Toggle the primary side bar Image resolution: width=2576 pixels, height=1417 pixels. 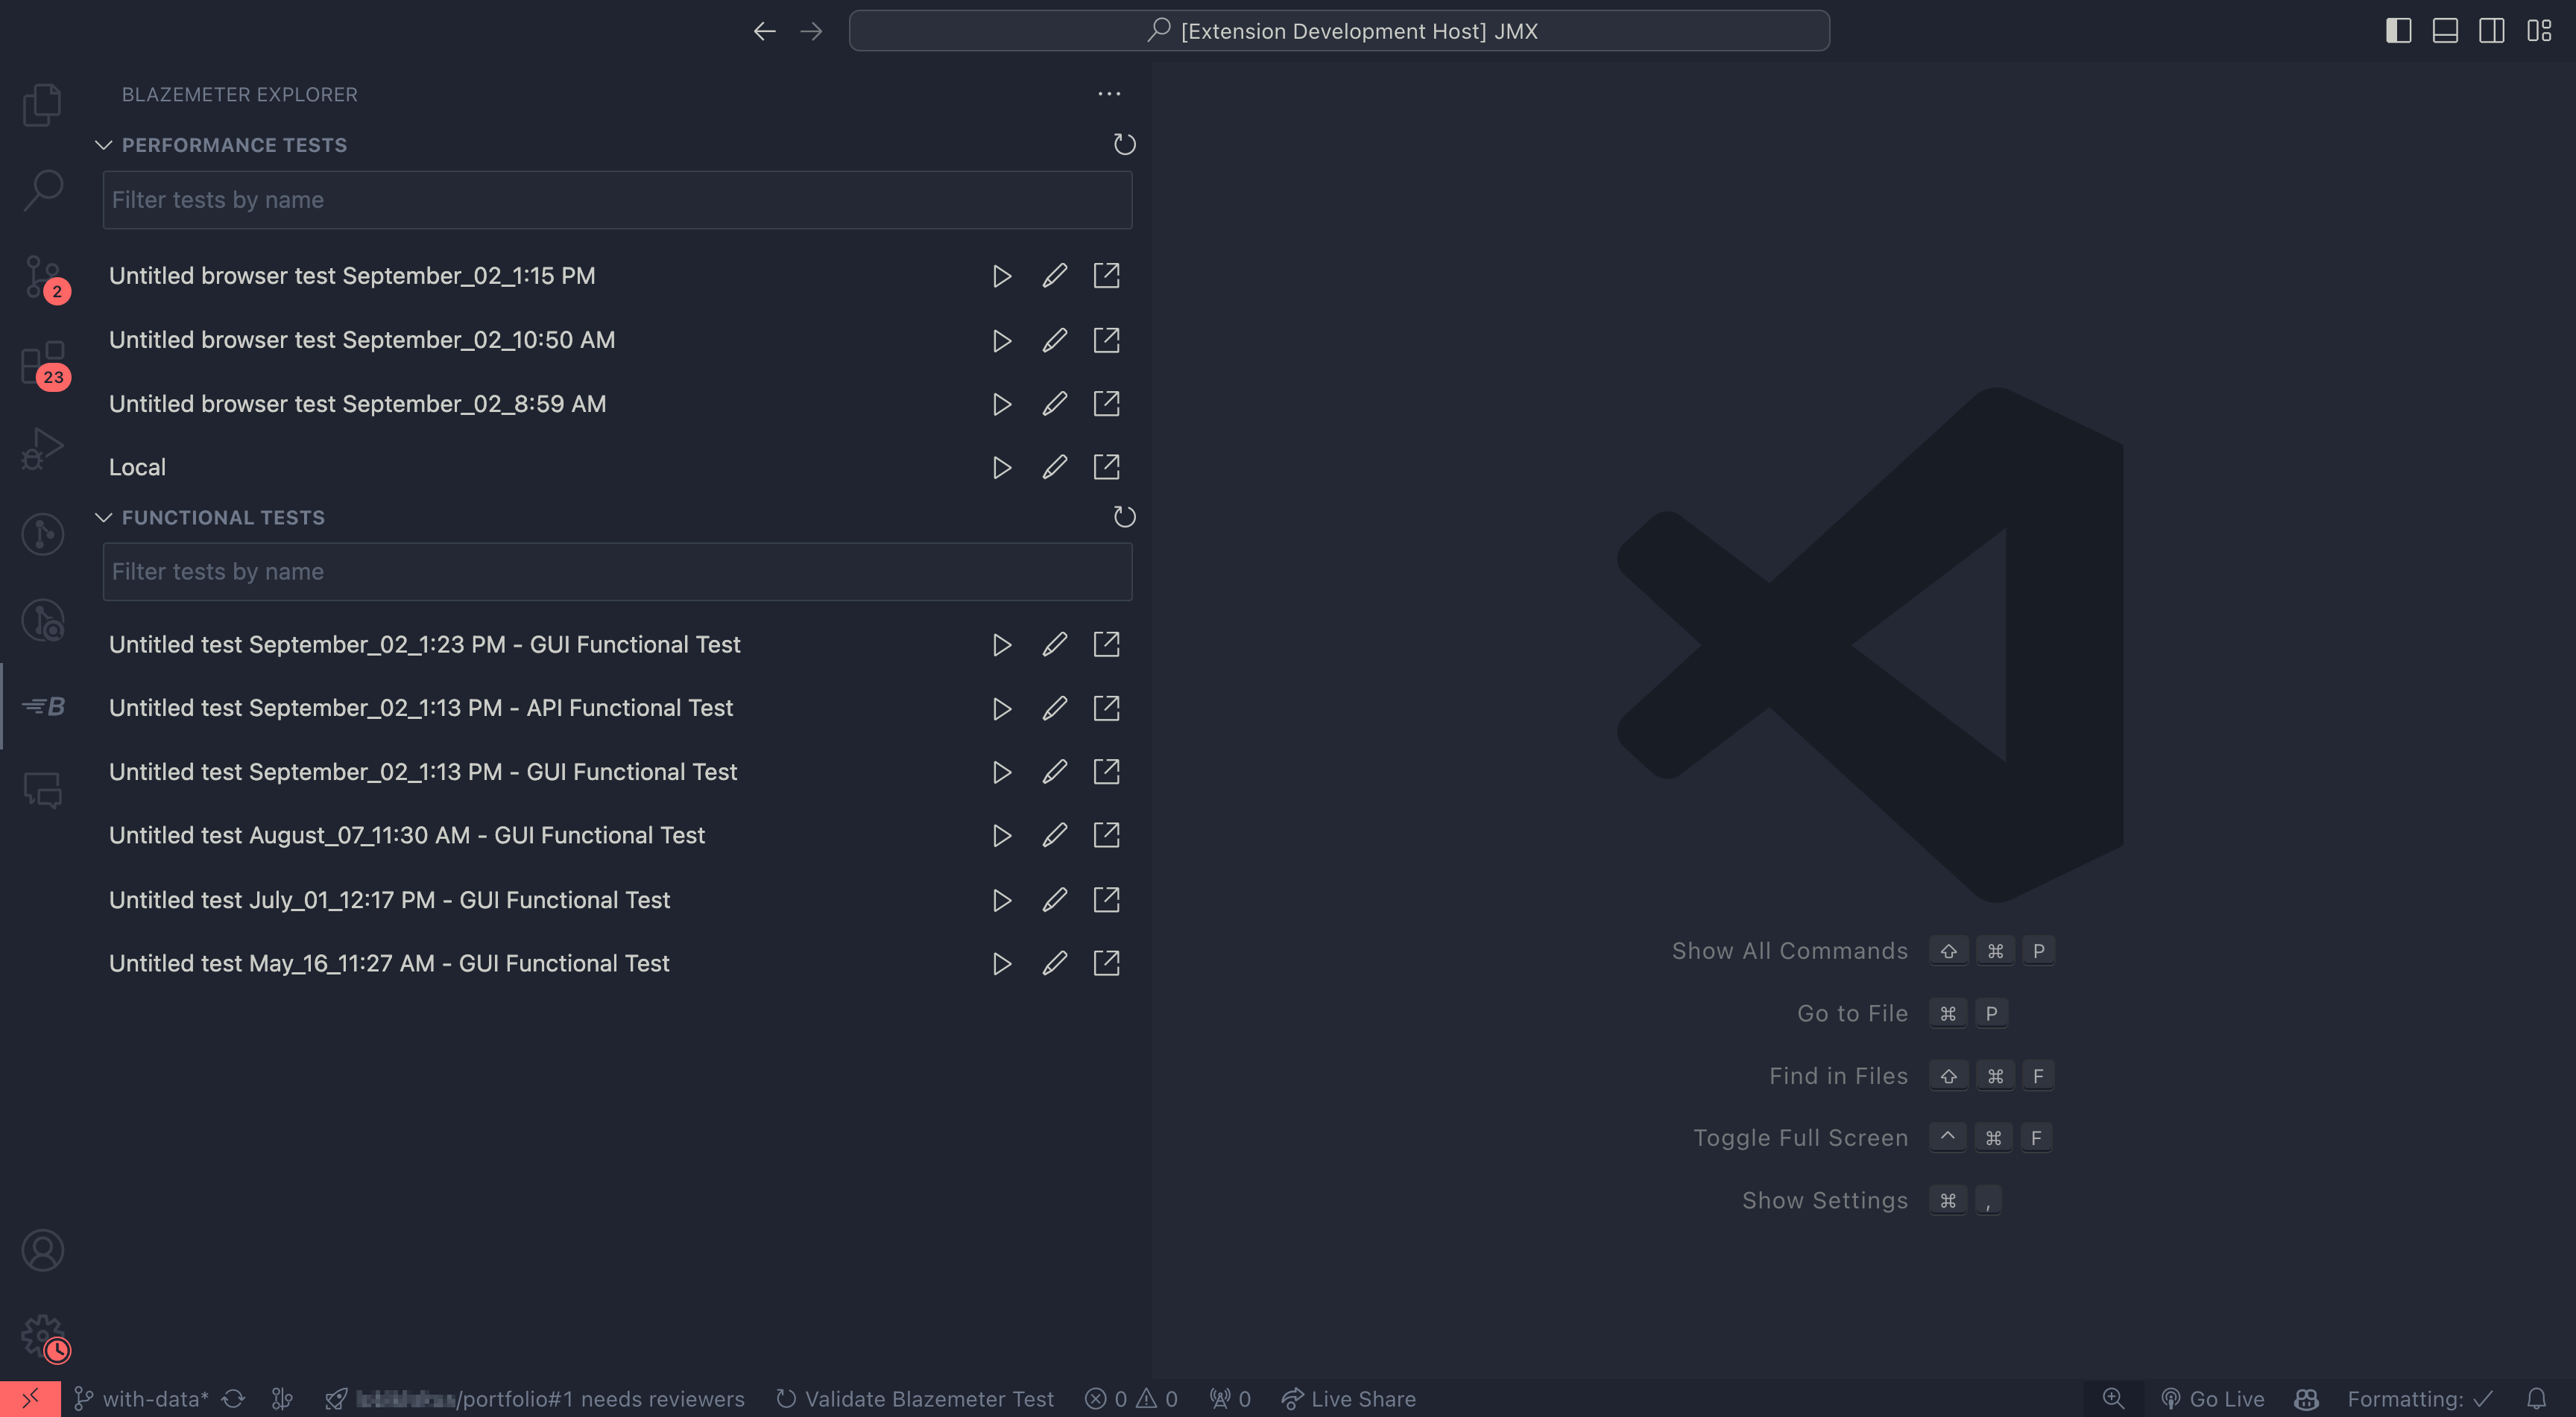click(x=2398, y=31)
